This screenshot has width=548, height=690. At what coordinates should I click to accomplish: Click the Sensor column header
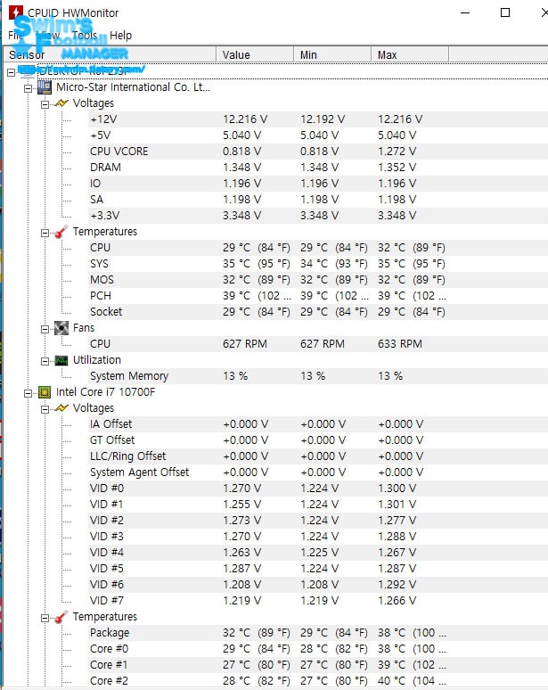click(x=109, y=55)
